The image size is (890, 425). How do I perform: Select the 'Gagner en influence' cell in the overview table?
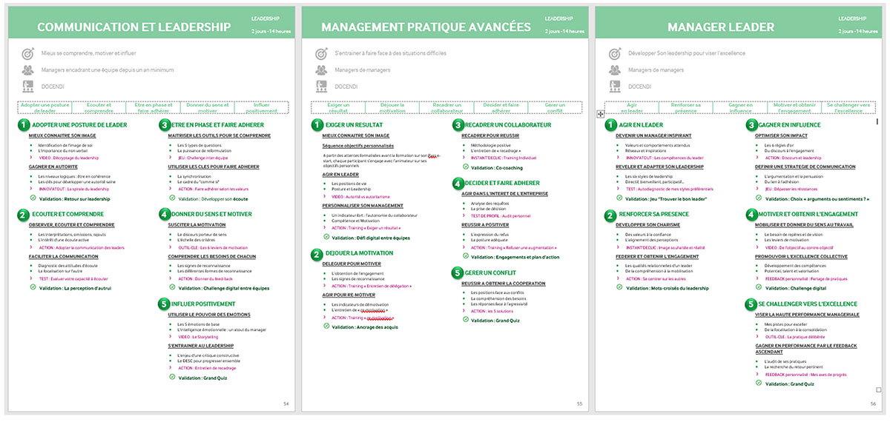(x=740, y=108)
